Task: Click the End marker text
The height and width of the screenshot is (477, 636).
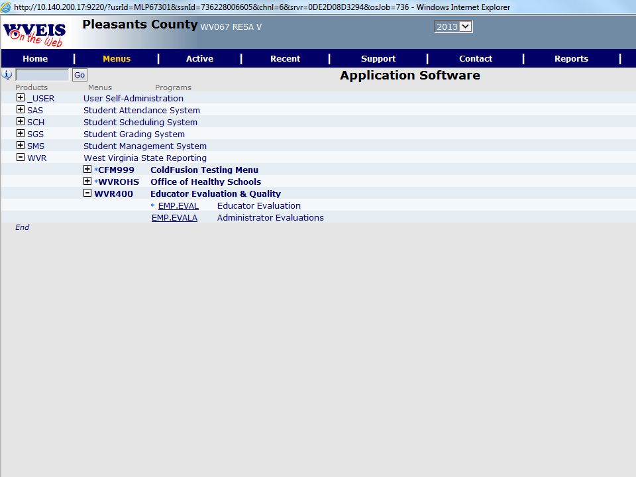Action: tap(22, 227)
